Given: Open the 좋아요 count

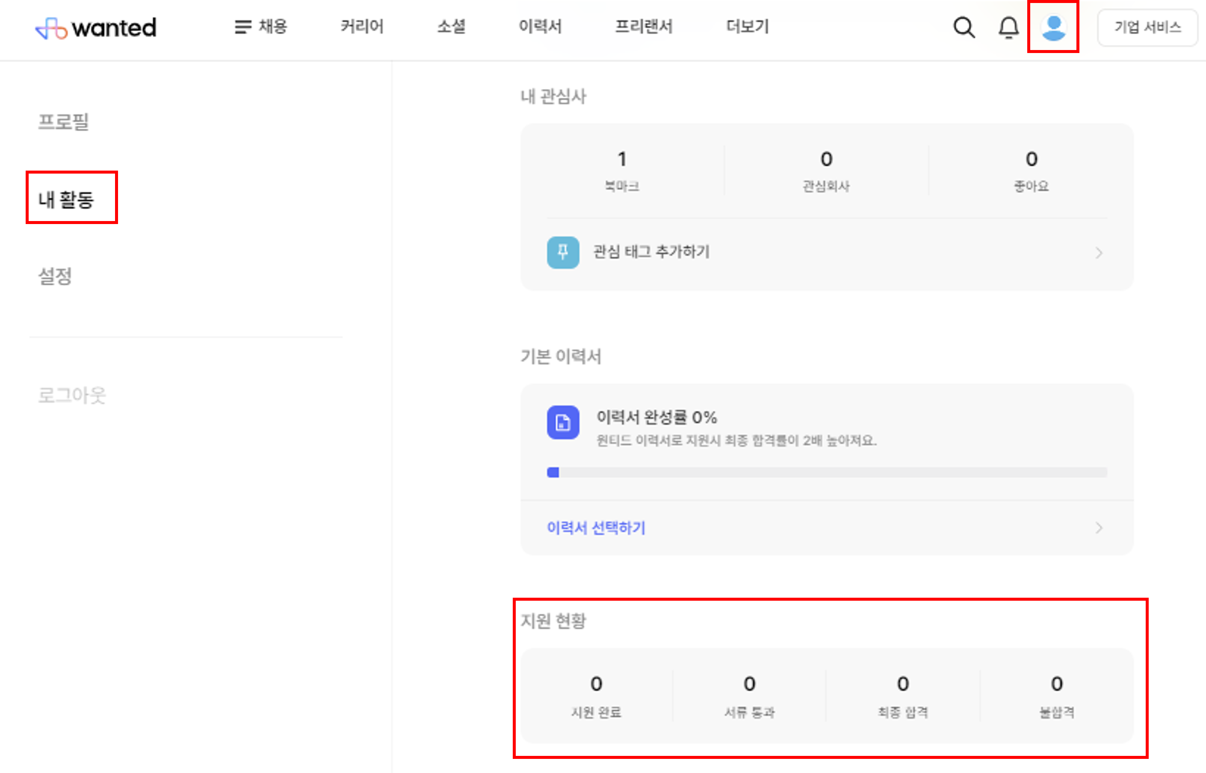Looking at the screenshot, I should (x=1031, y=171).
